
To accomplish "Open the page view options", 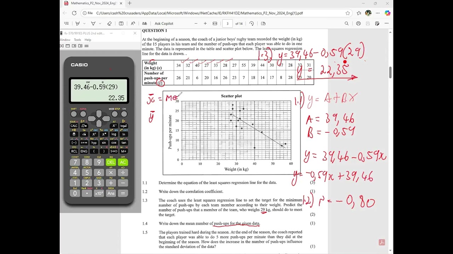I will click(263, 24).
